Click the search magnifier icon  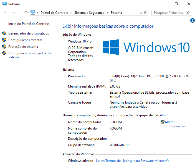click(x=188, y=13)
